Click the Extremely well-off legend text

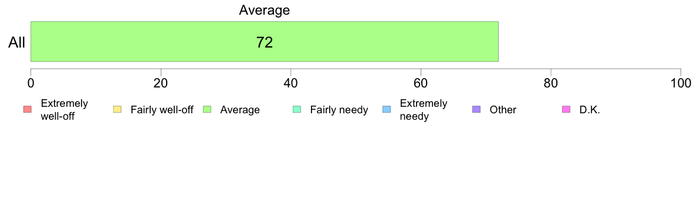(65, 110)
